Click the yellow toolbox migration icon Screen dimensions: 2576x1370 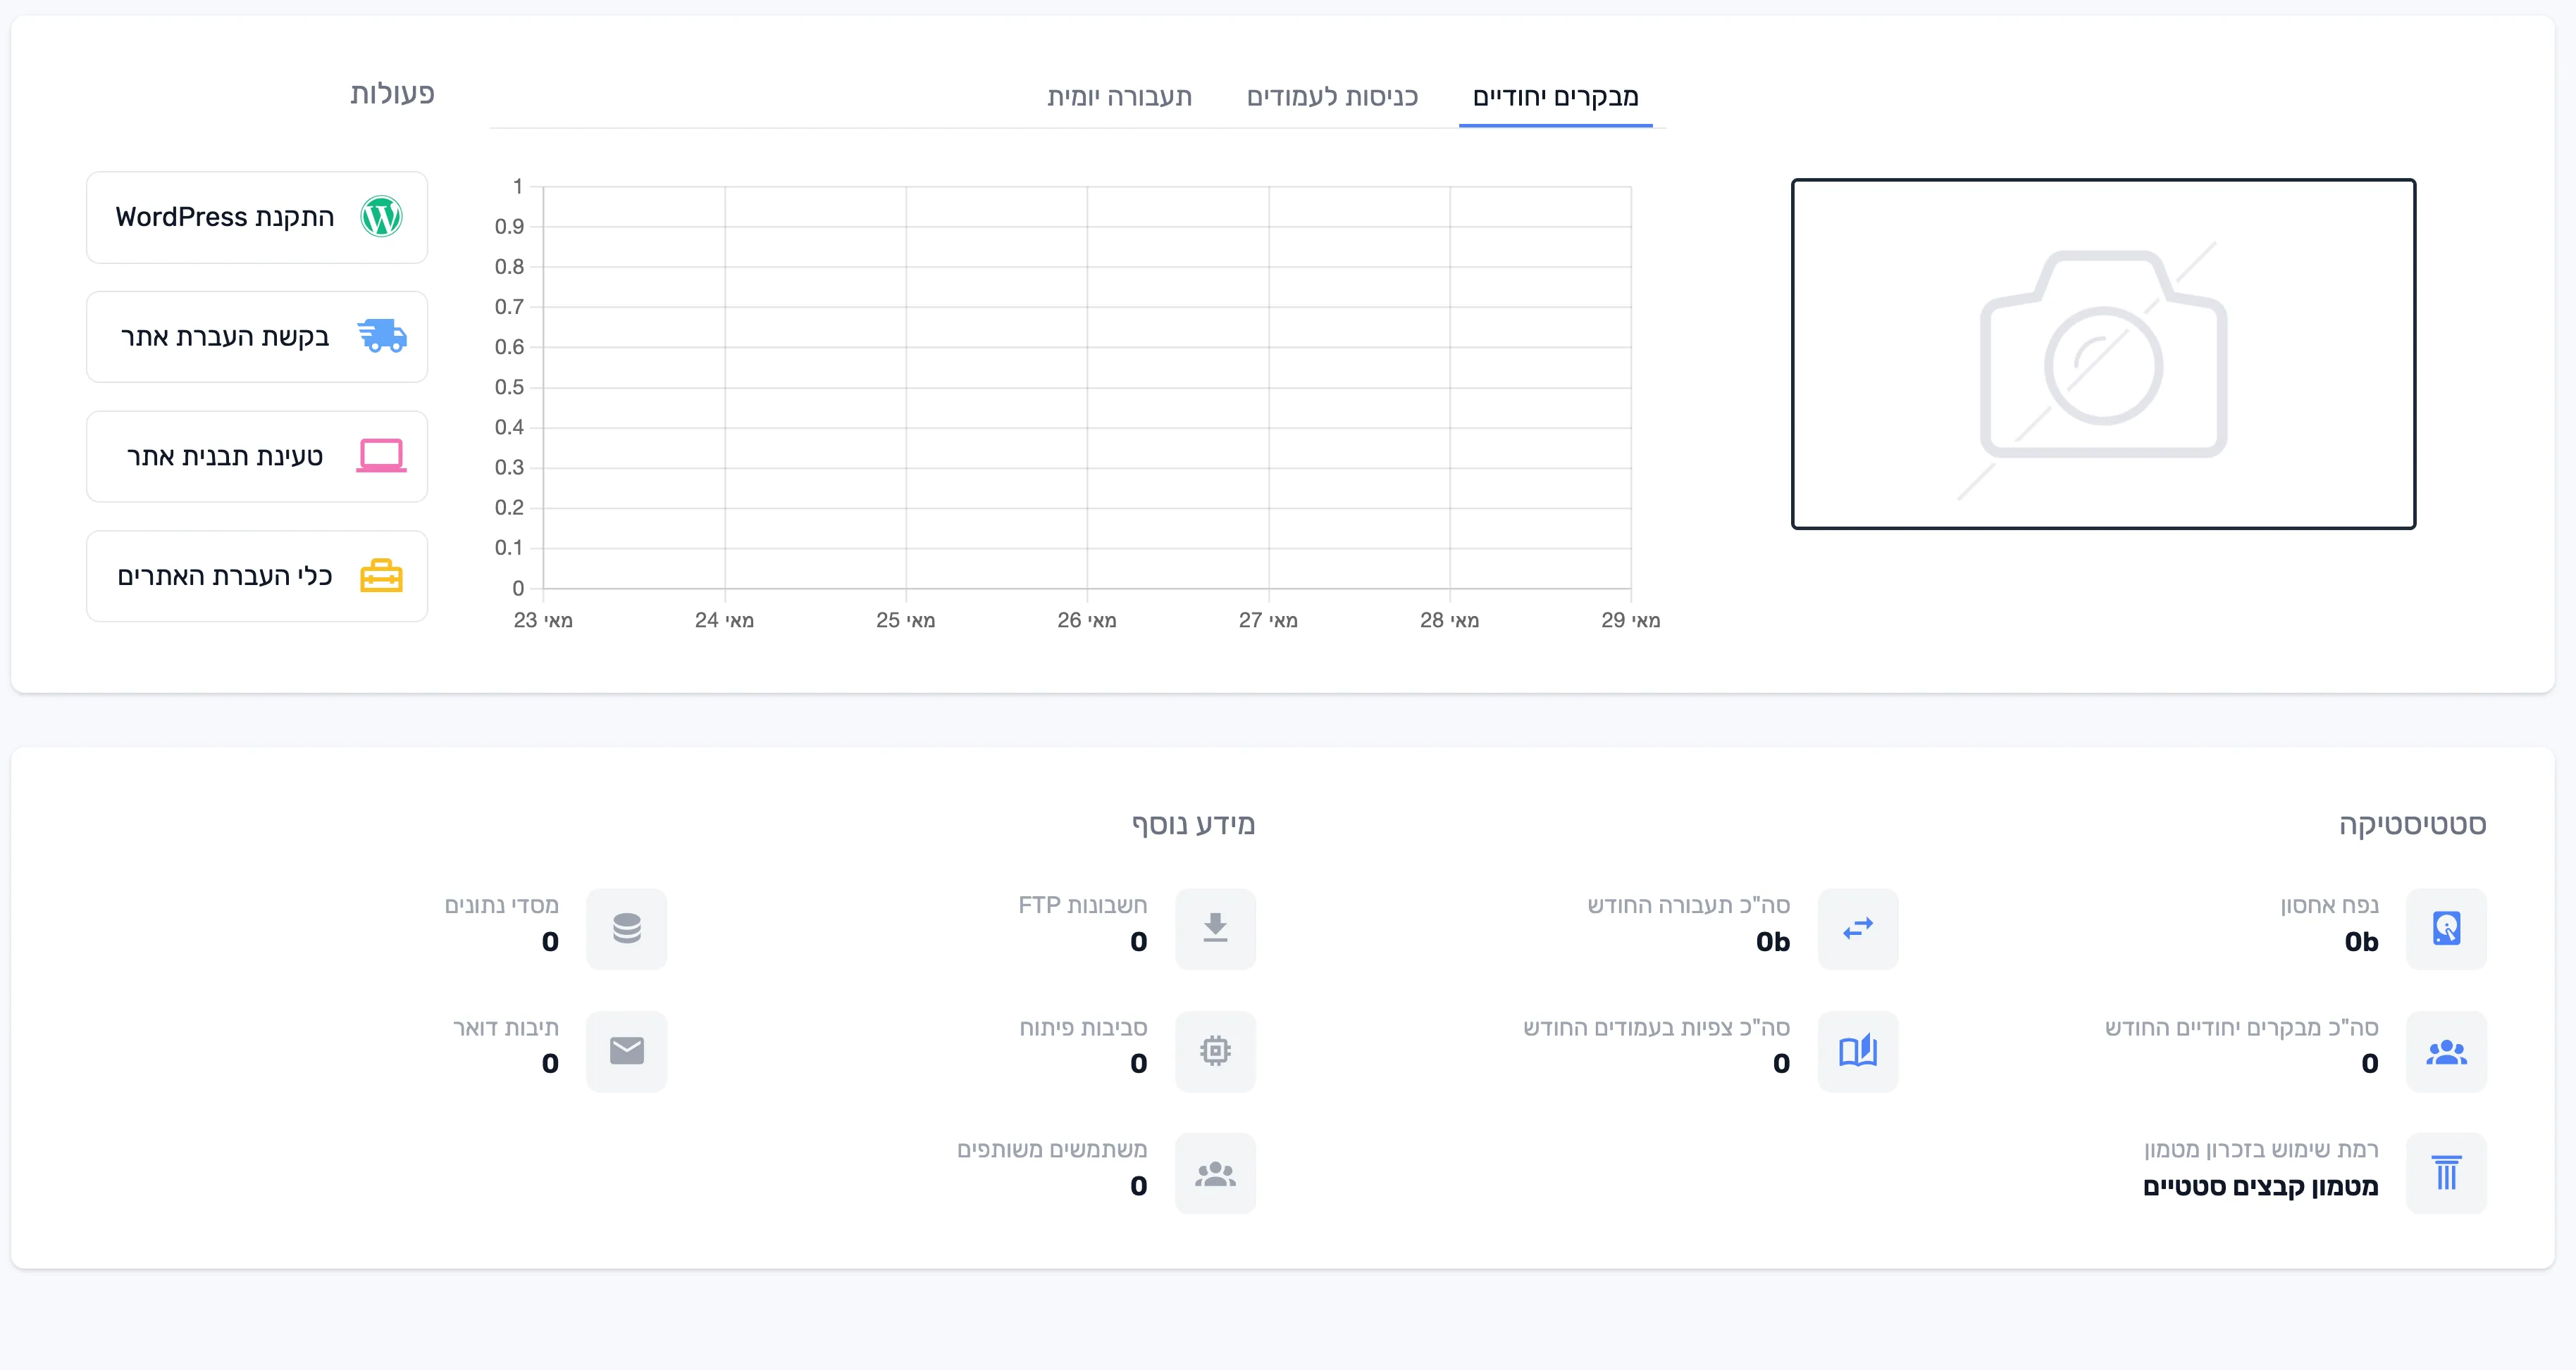tap(381, 576)
